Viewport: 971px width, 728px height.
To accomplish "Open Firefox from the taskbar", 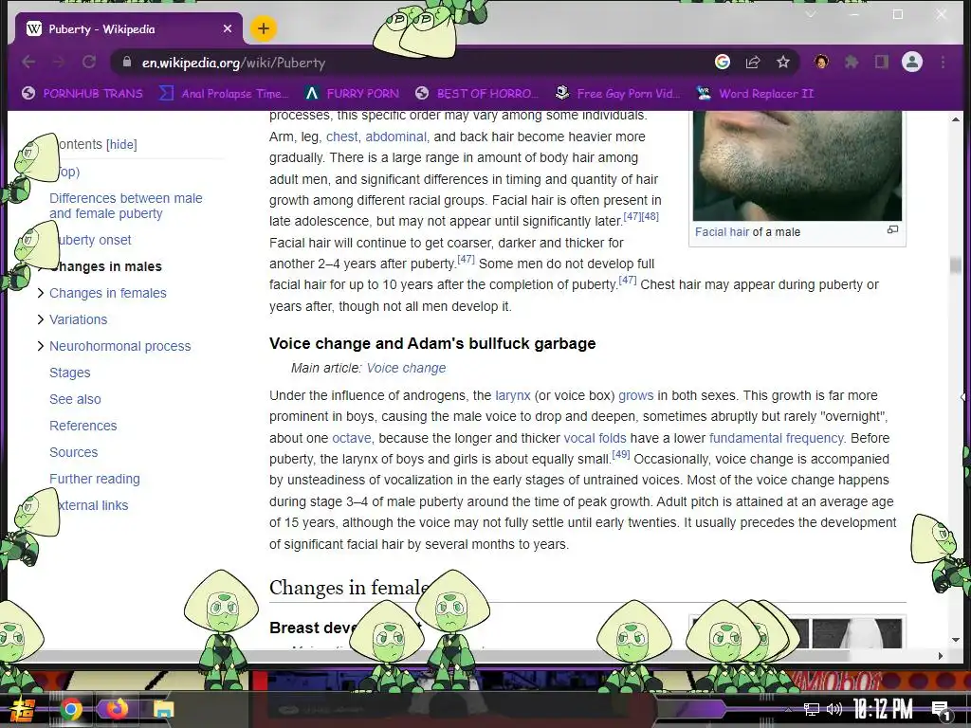I will (x=117, y=709).
